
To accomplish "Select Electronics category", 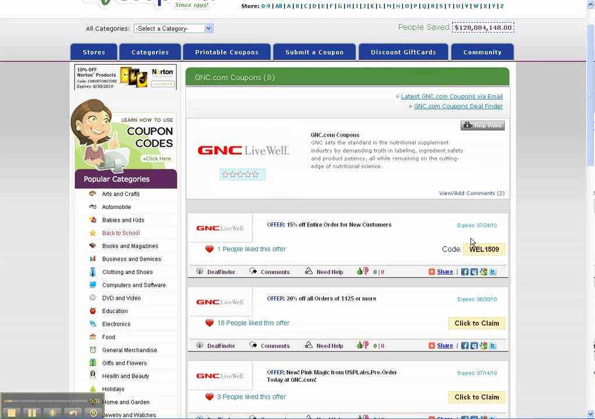I will pos(116,324).
